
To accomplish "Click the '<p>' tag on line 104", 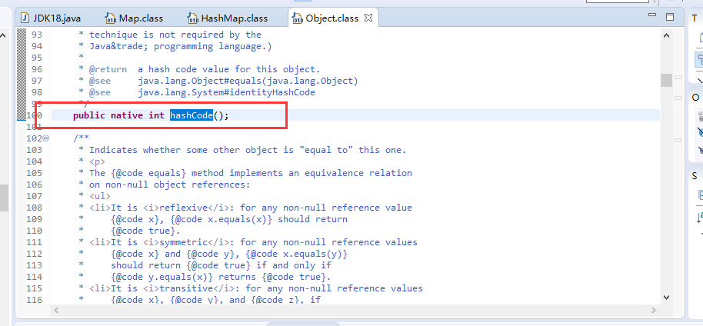I will 97,161.
